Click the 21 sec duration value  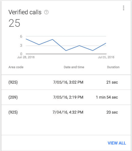(112, 82)
